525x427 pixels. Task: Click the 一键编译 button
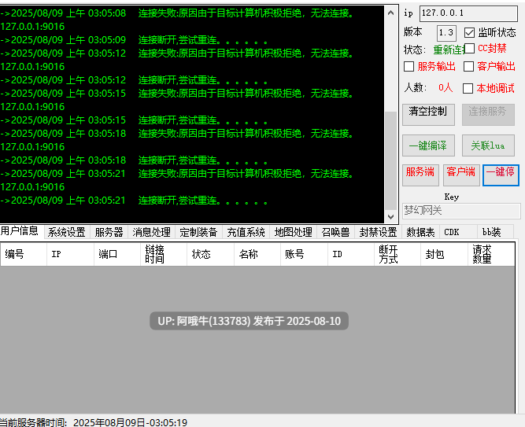pyautogui.click(x=428, y=145)
